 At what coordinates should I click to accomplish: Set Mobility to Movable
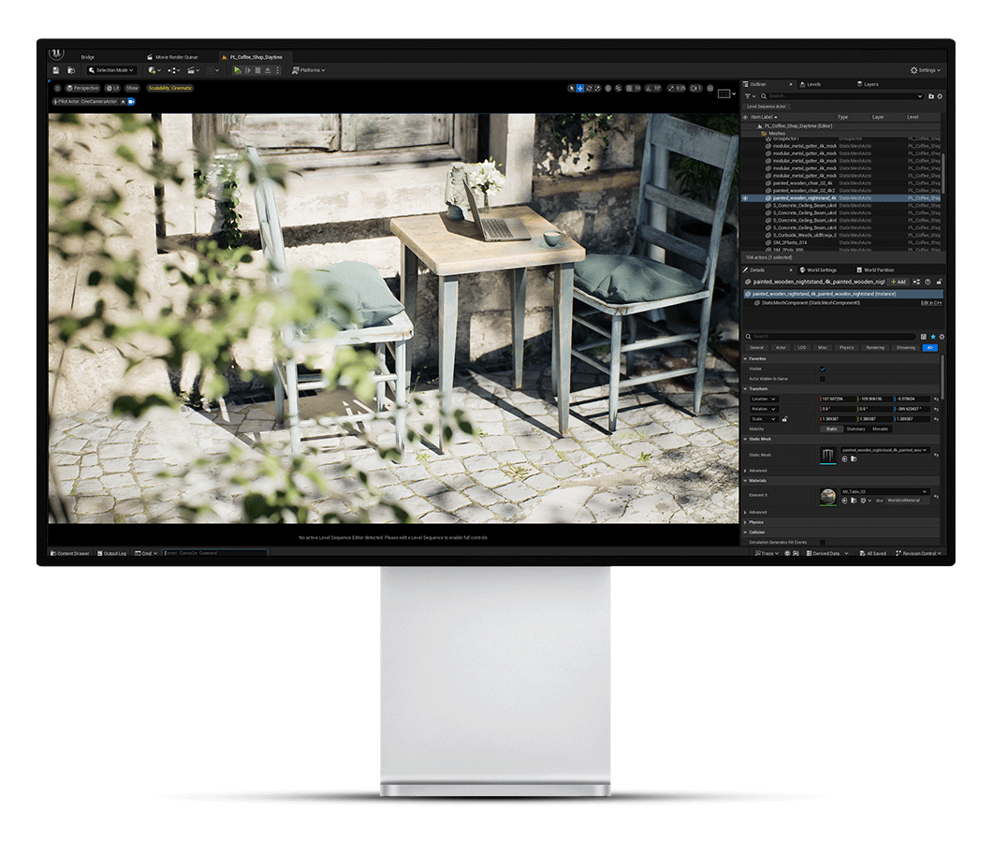click(881, 429)
